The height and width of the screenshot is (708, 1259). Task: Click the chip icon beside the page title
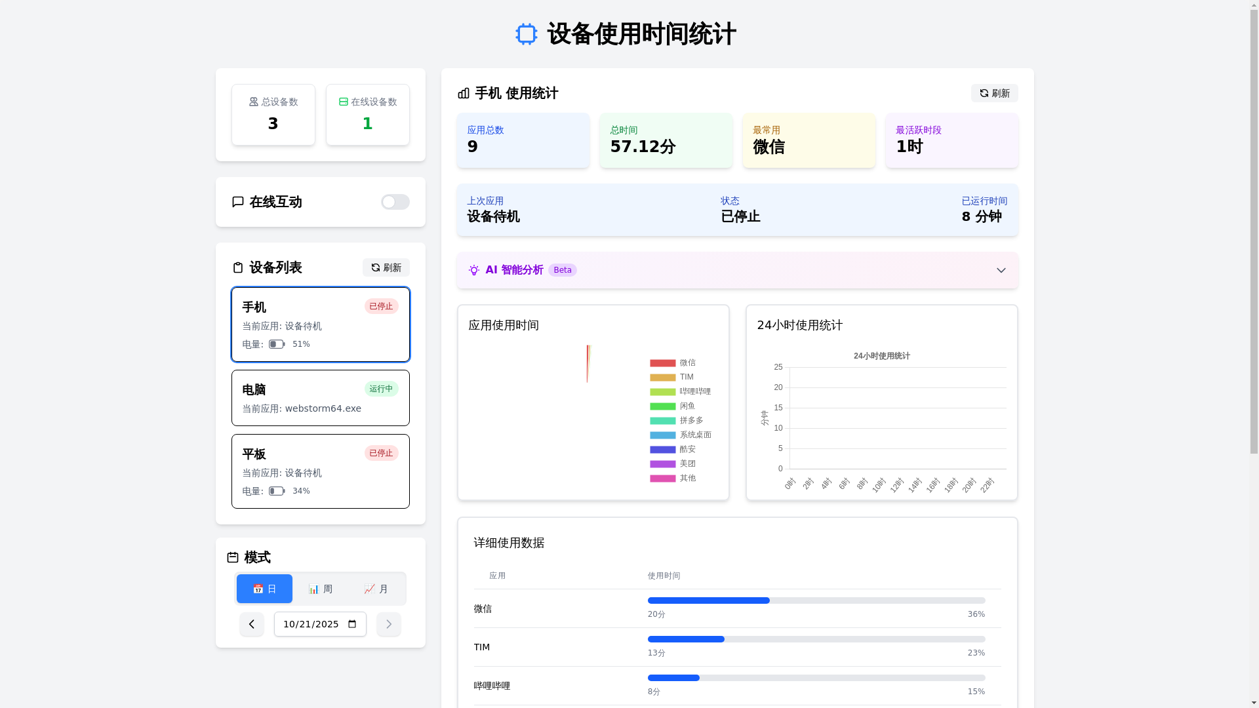(x=526, y=34)
